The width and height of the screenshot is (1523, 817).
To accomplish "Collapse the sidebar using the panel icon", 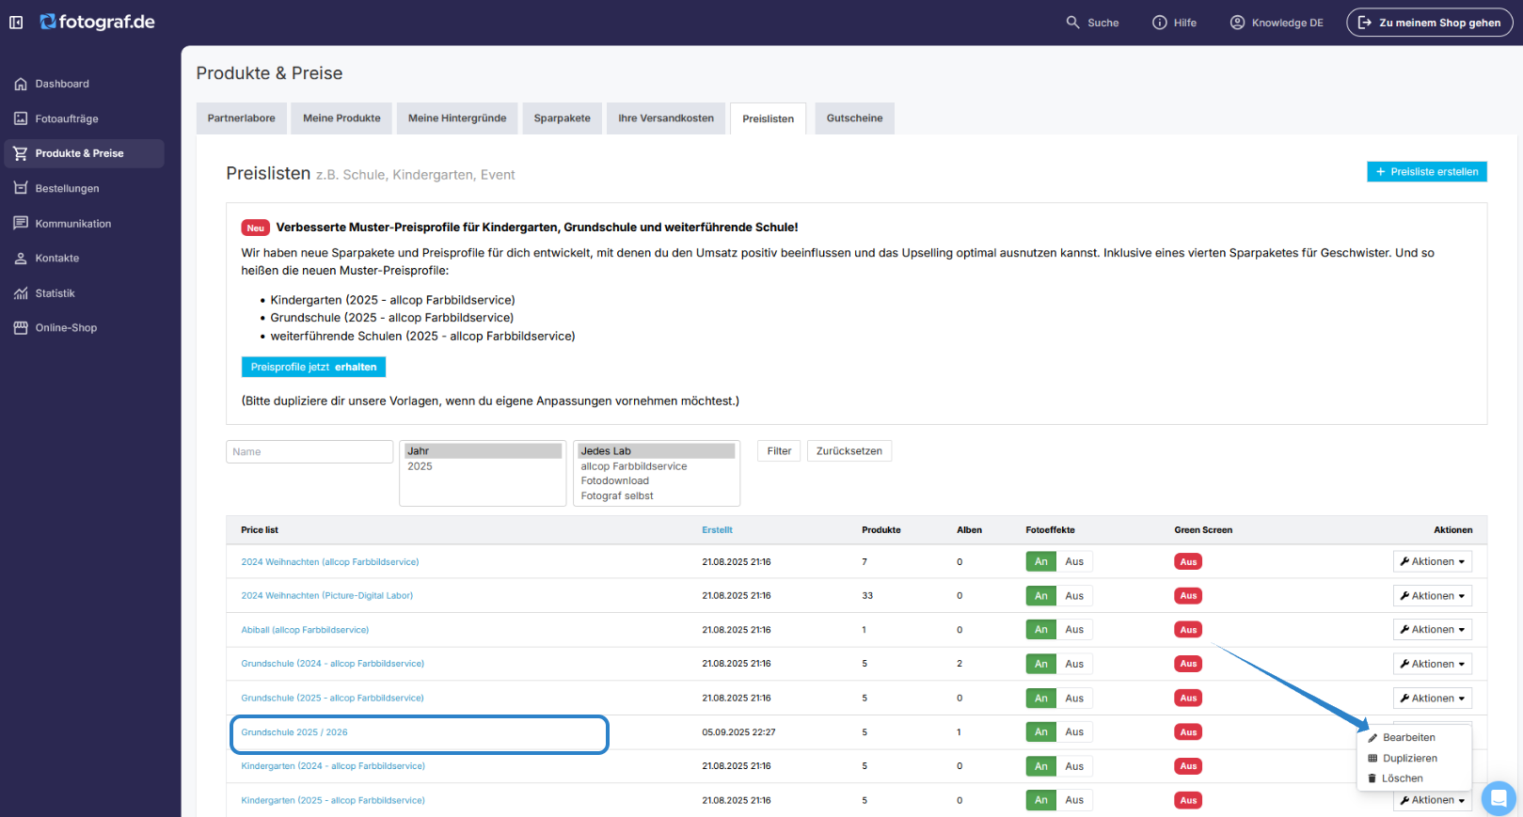I will [16, 23].
